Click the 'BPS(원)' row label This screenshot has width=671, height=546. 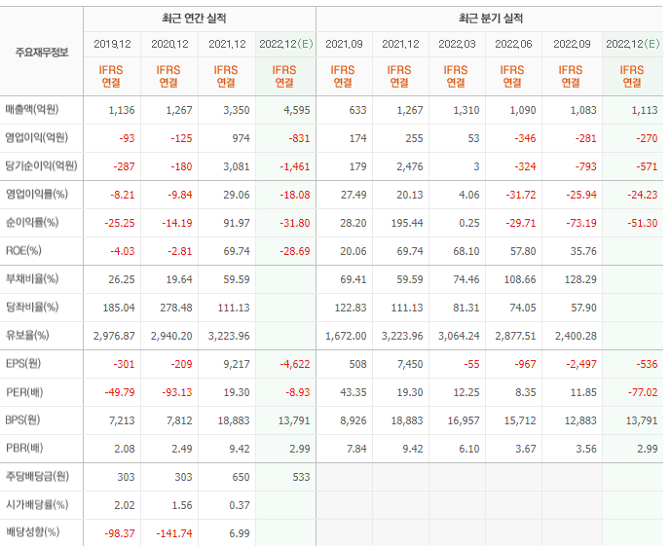[x=22, y=420]
